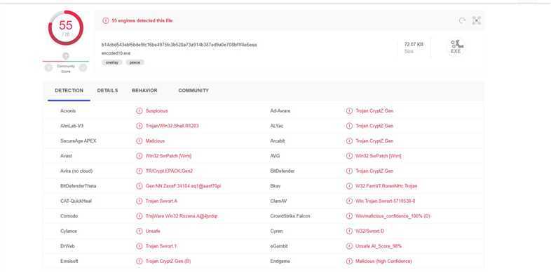Click the peexe tag
The height and width of the screenshot is (272, 551).
click(x=135, y=62)
